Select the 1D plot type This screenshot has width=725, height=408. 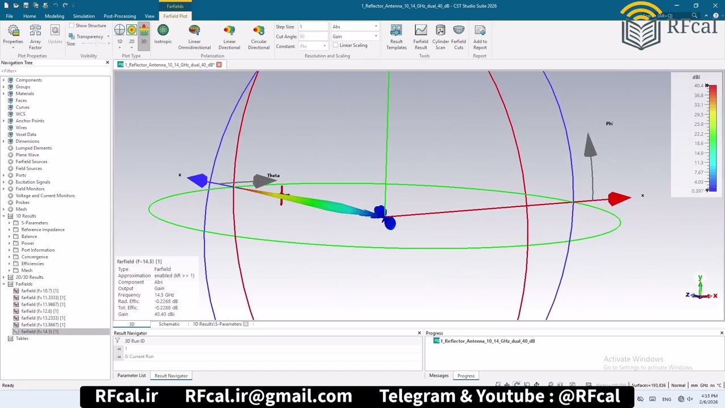(120, 34)
